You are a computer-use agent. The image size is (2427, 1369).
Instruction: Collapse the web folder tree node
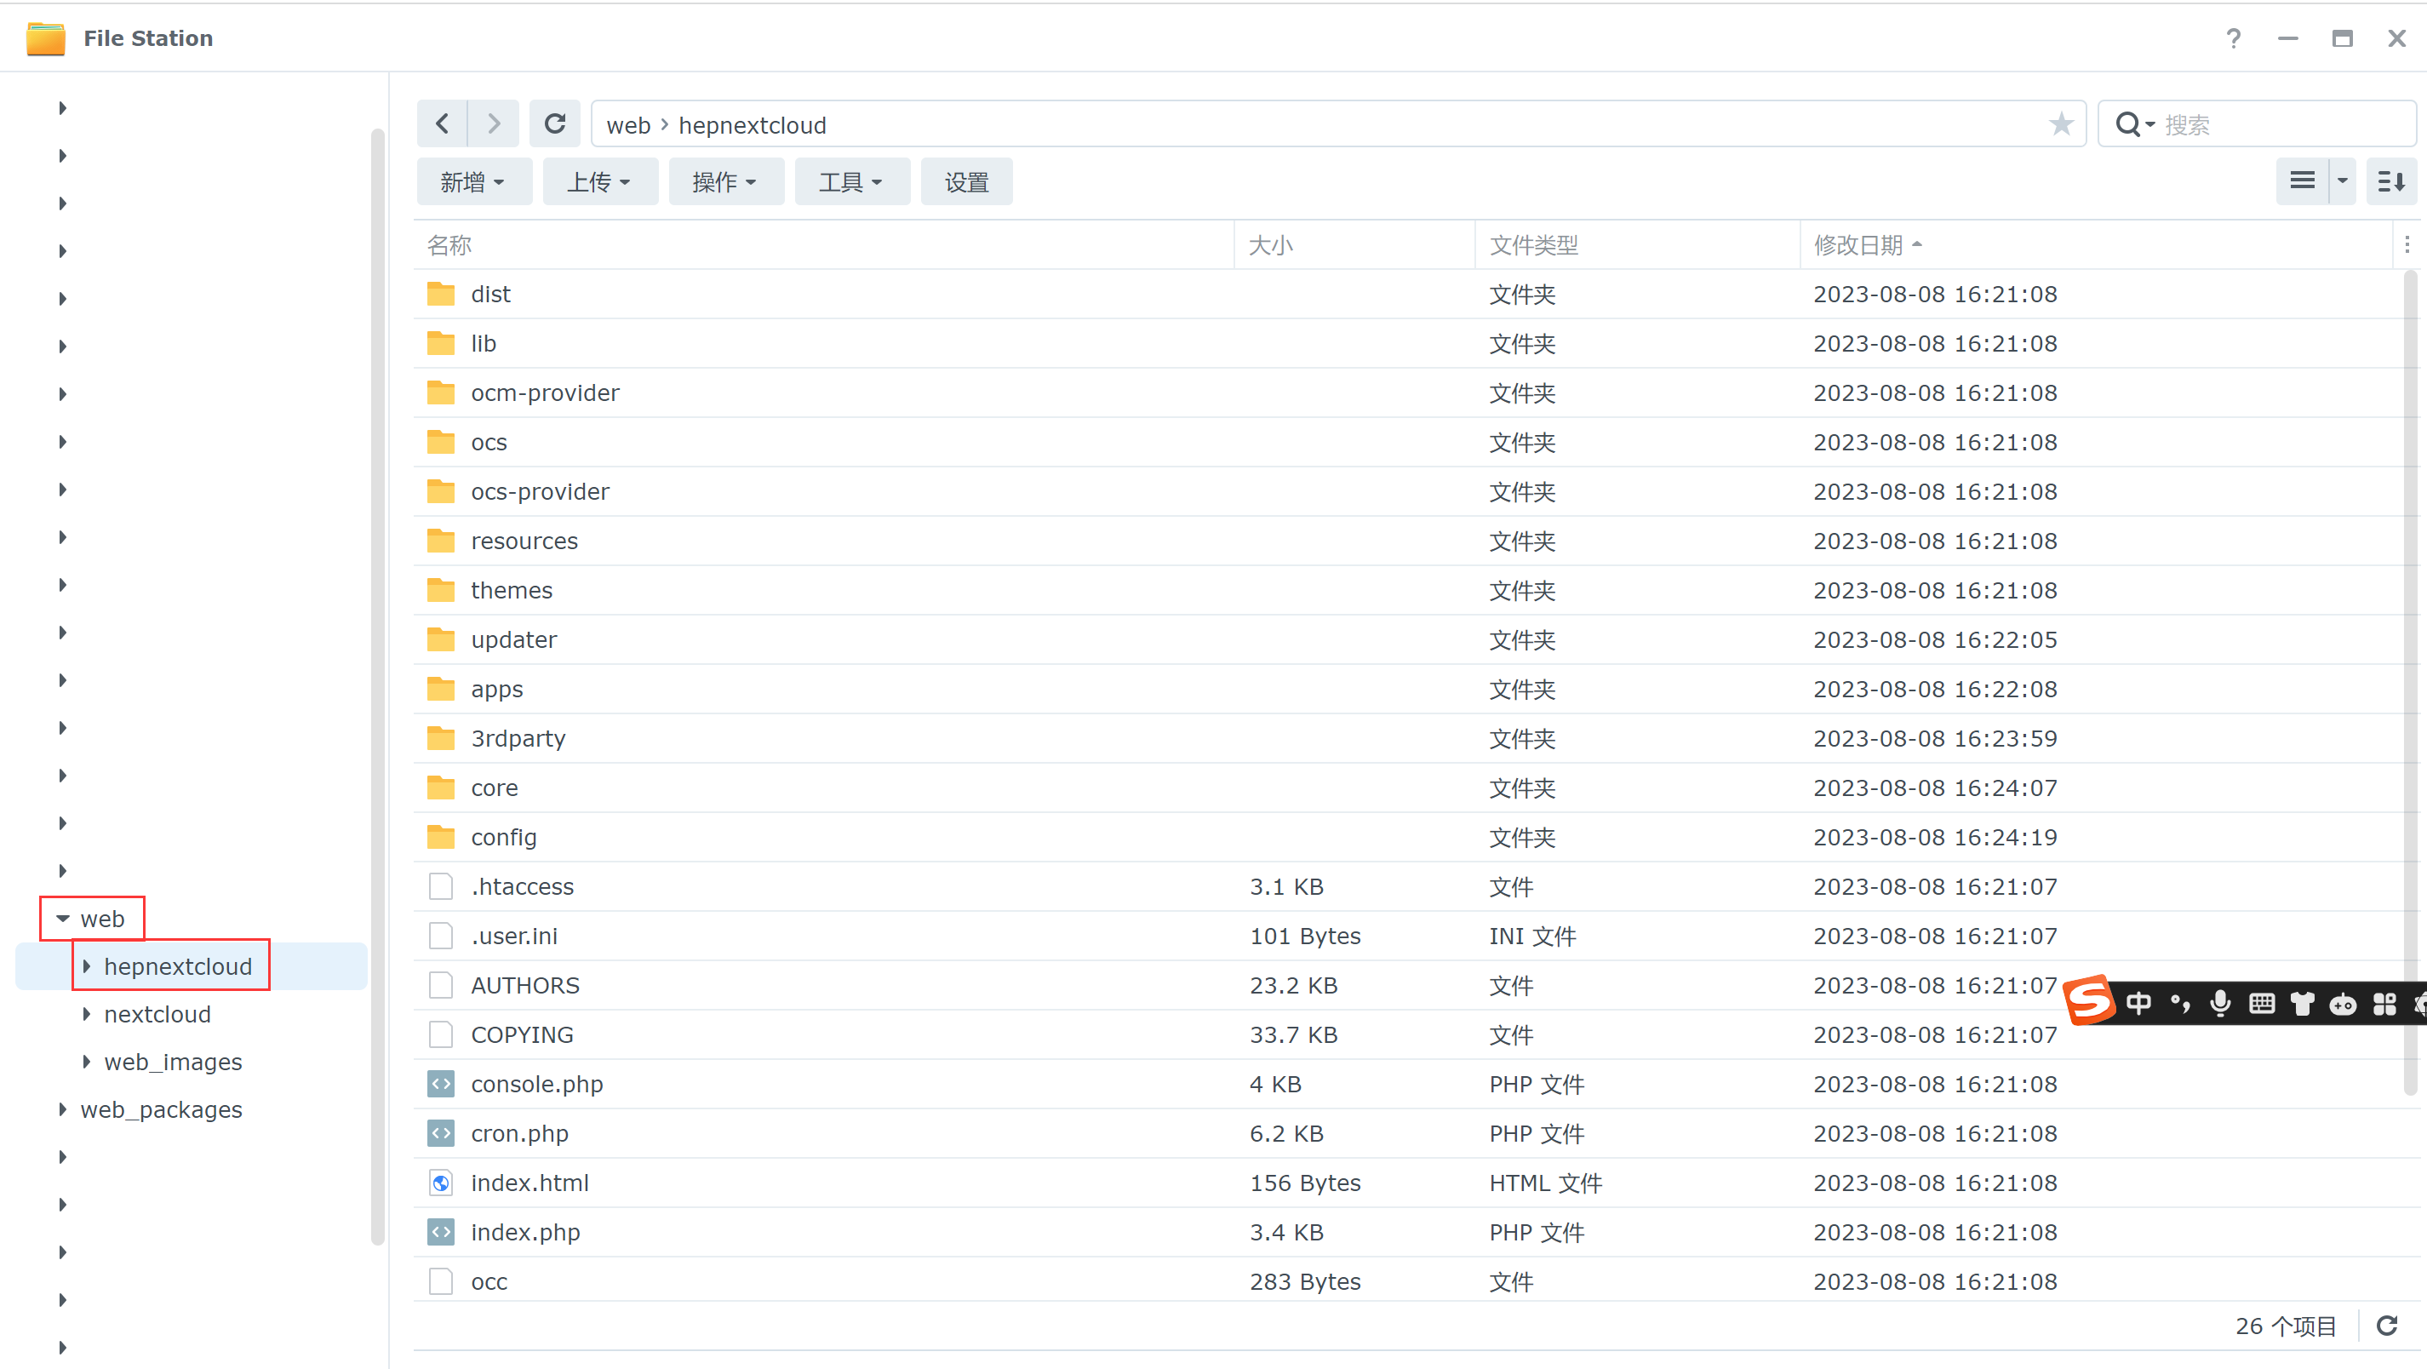tap(63, 919)
